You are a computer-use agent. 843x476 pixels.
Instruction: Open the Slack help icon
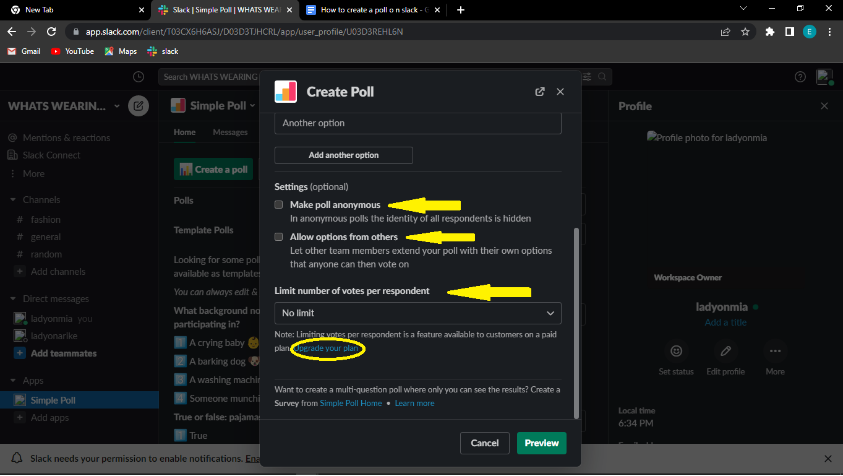[x=800, y=77]
